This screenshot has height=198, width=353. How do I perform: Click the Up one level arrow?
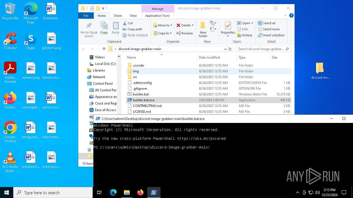click(x=104, y=49)
